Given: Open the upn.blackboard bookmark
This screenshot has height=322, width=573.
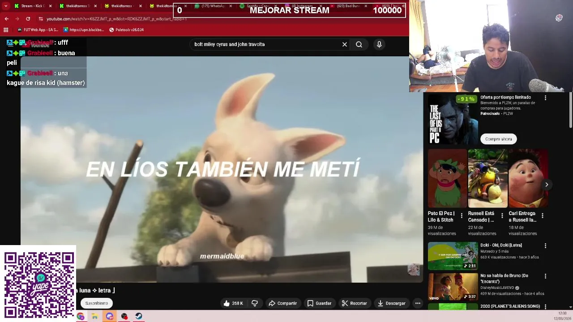Looking at the screenshot, I should click(84, 30).
